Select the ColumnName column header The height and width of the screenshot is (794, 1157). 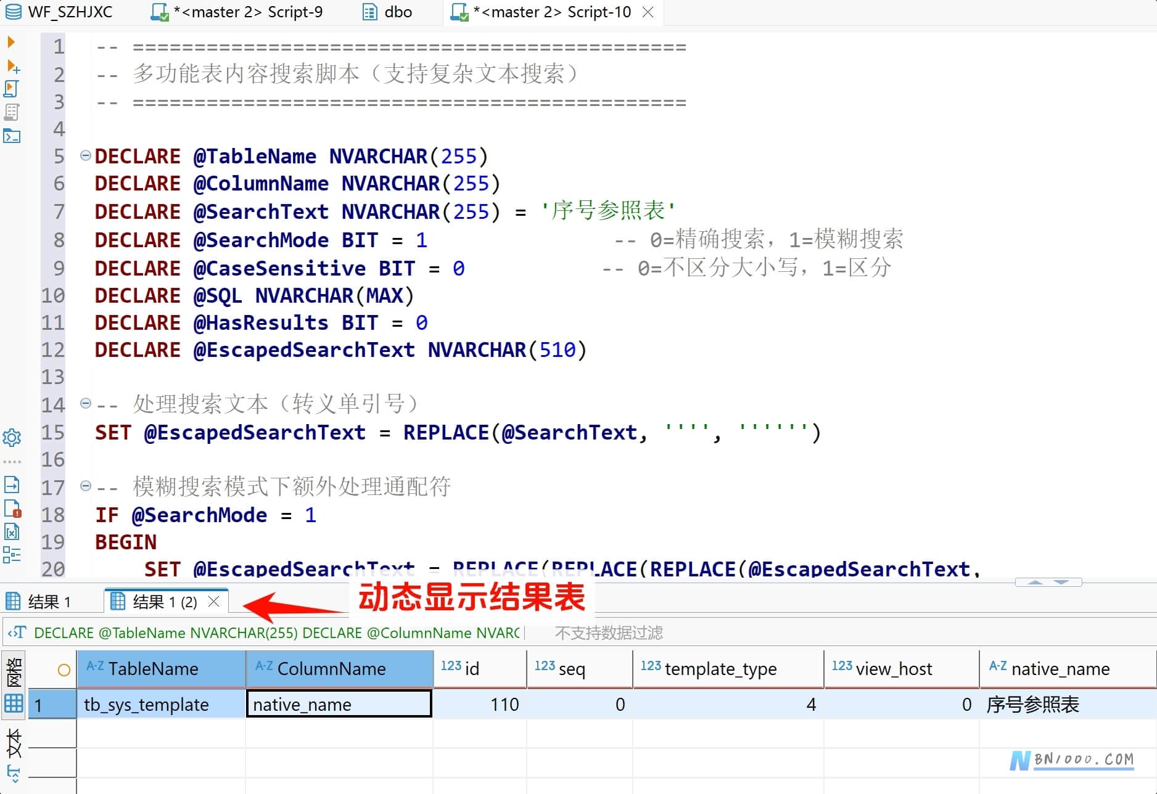(340, 669)
